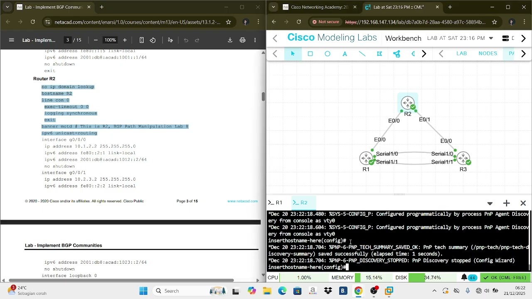Print the PDF document
This screenshot has height=299, width=532.
(243, 40)
